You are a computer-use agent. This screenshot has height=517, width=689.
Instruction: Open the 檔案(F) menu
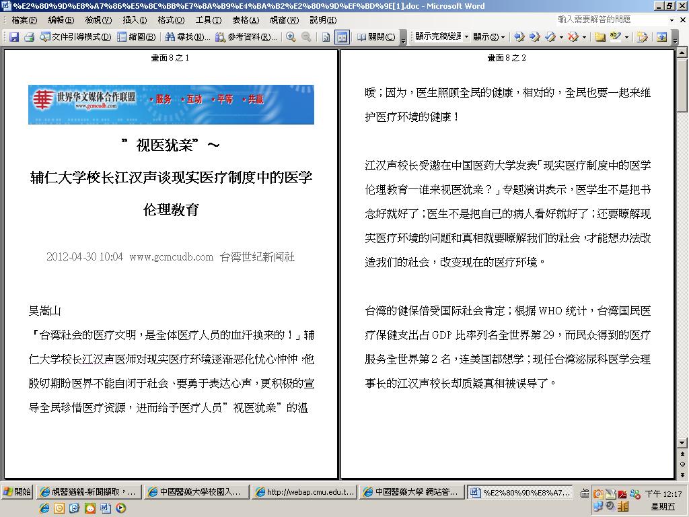[x=24, y=20]
